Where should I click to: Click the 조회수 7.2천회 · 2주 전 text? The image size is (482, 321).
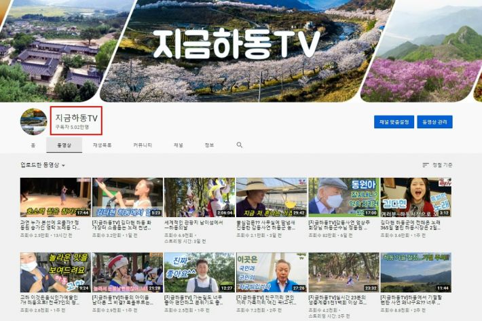pos(259,310)
